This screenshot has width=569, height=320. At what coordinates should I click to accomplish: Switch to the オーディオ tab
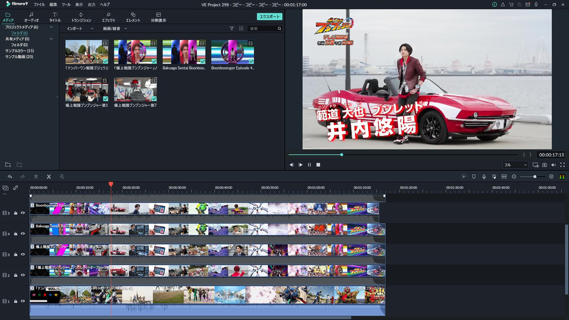pyautogui.click(x=31, y=17)
